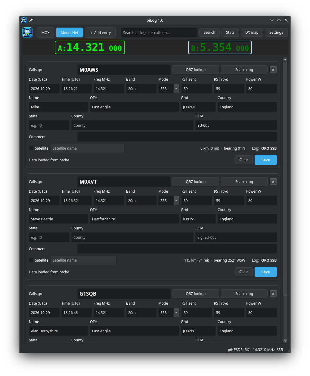Click the vertical scrollbar thumb
This screenshot has height=376, width=310.
pos(285,179)
